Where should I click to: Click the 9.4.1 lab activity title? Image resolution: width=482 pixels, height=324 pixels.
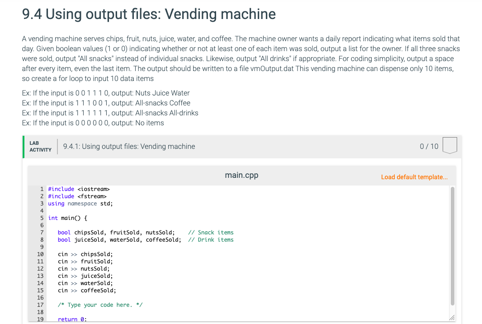point(129,147)
